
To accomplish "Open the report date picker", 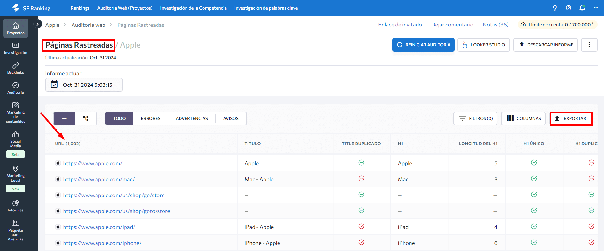I will click(84, 85).
